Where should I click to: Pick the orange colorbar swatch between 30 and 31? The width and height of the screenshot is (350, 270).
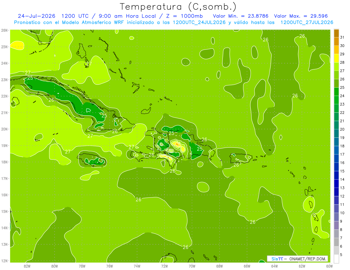click(336, 42)
